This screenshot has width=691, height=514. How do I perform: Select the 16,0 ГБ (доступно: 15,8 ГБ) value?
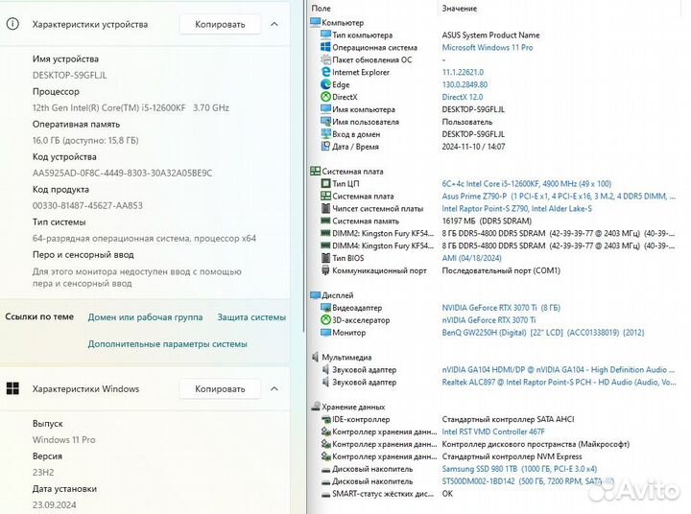click(85, 140)
